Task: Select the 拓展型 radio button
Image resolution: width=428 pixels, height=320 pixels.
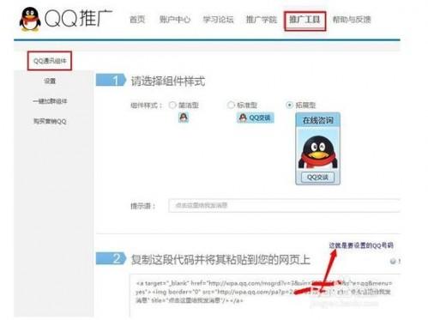Action: (x=289, y=106)
